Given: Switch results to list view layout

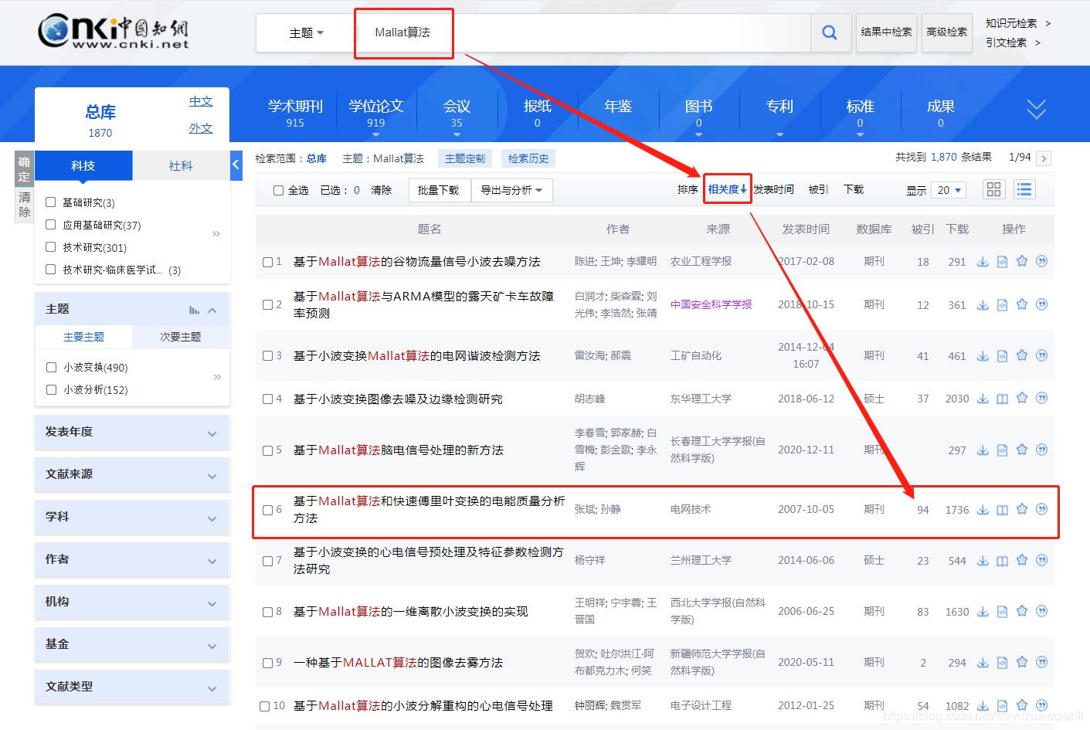Looking at the screenshot, I should pos(1024,188).
